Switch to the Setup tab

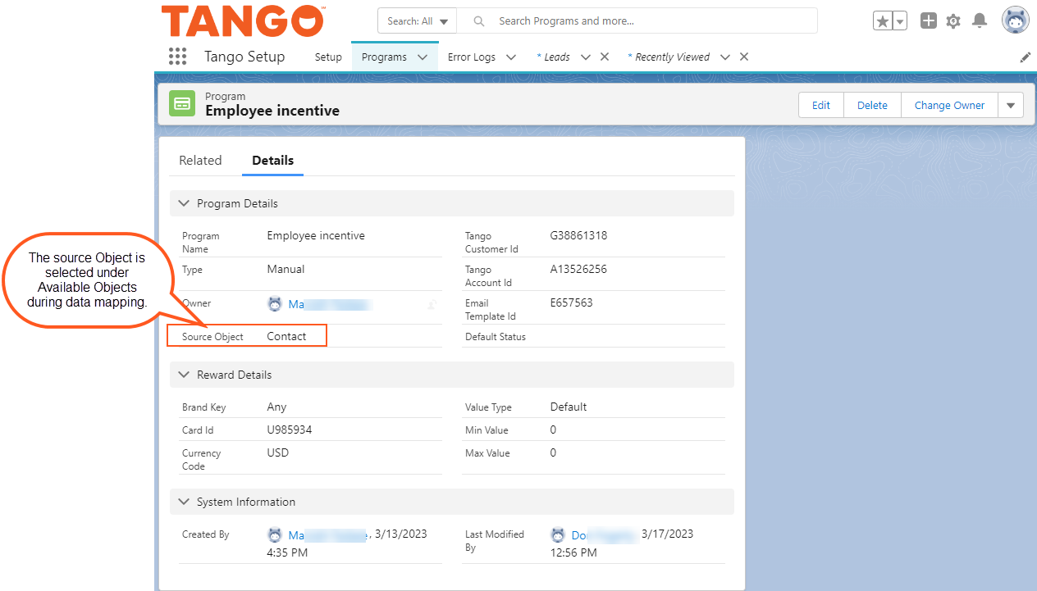328,57
